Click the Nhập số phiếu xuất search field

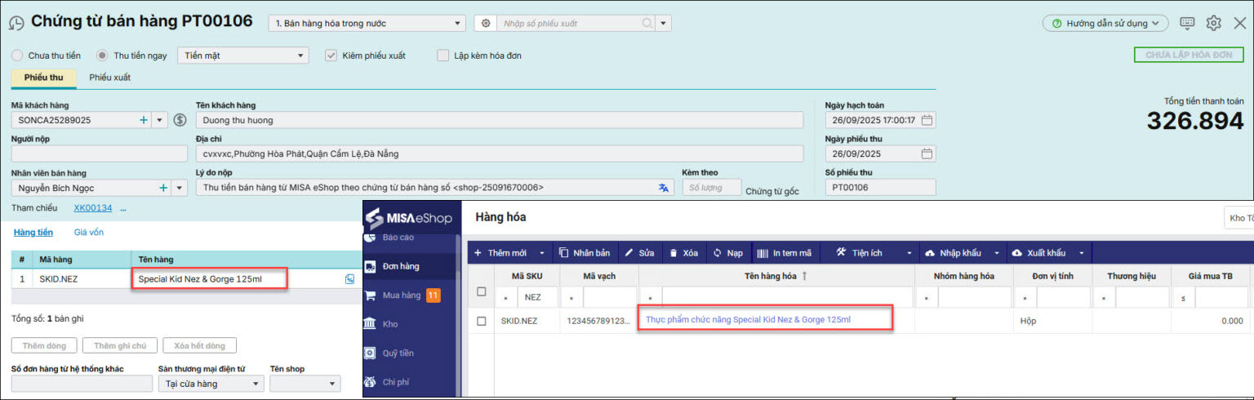[571, 24]
